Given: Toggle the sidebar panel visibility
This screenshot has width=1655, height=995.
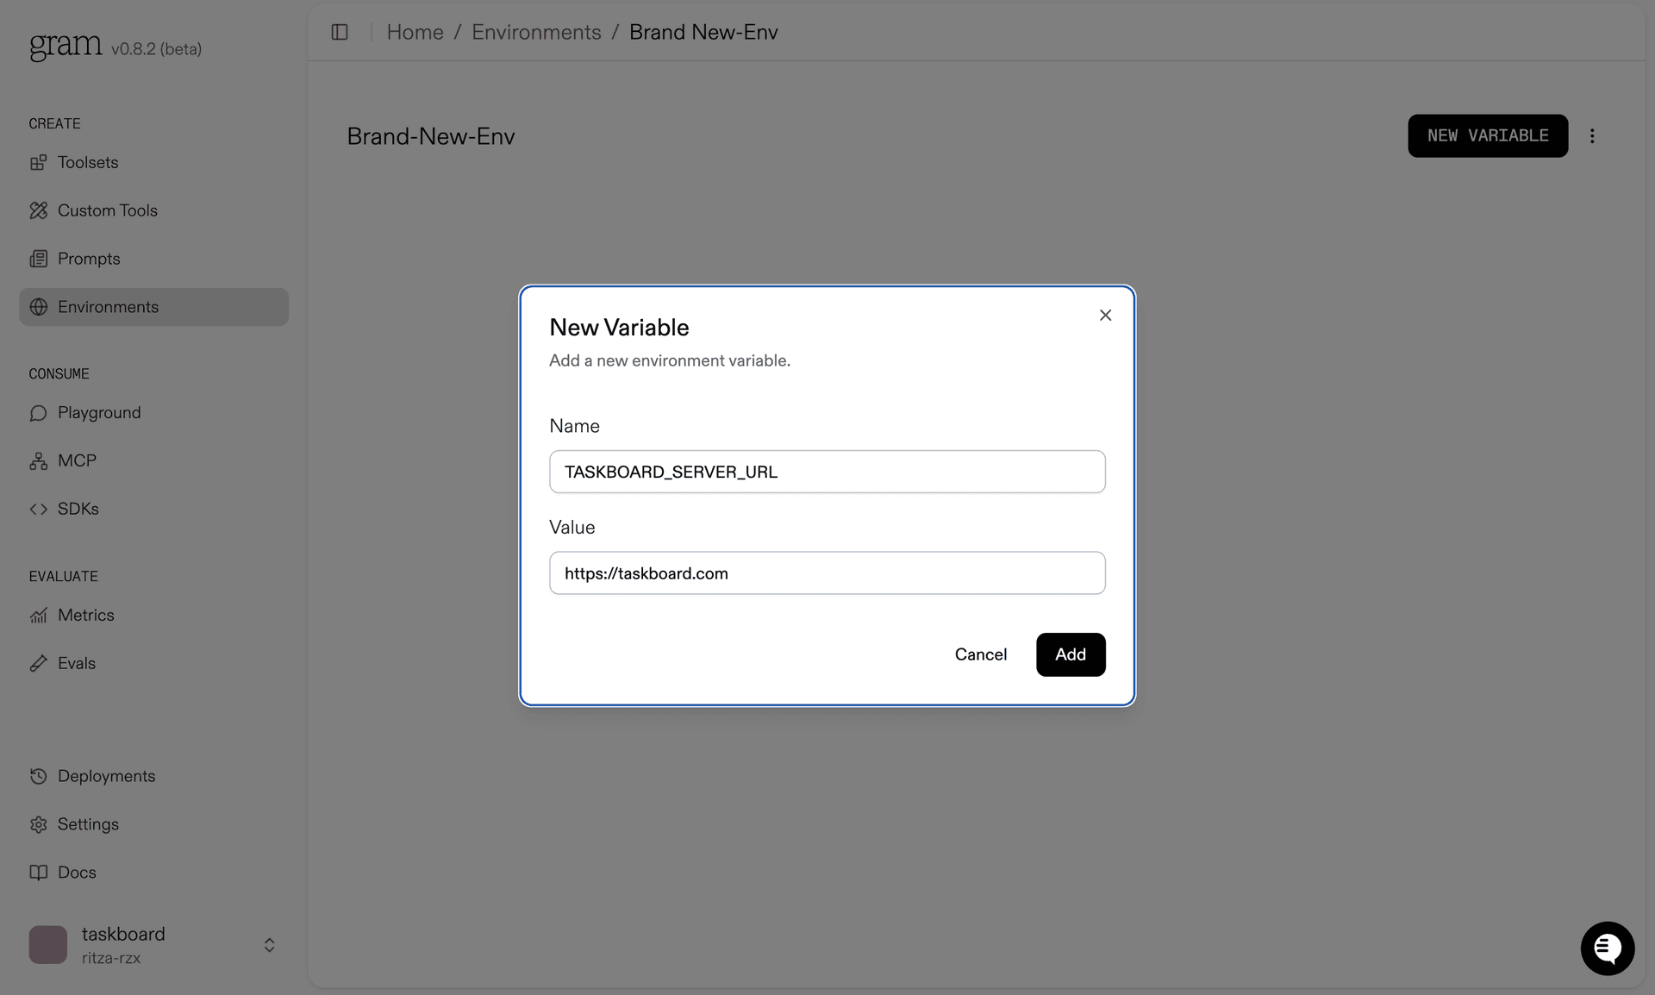Looking at the screenshot, I should pos(339,32).
